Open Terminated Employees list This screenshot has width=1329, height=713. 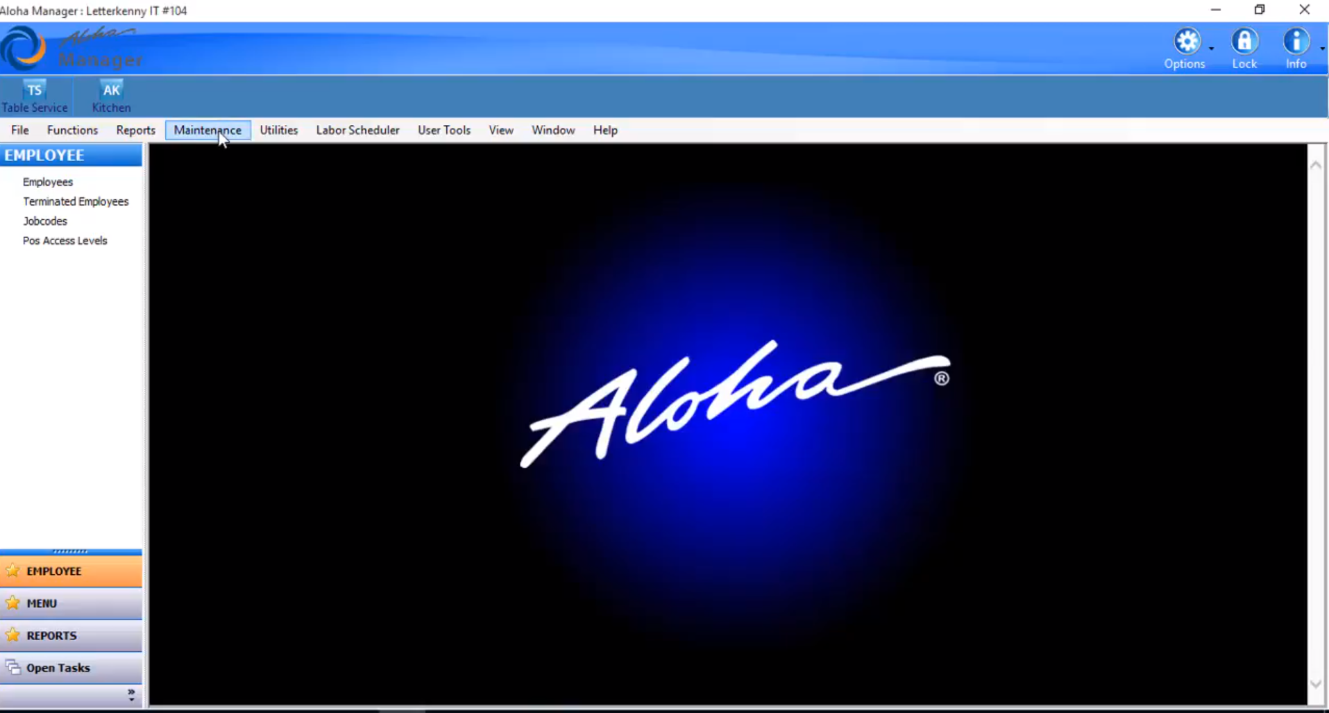pos(76,201)
